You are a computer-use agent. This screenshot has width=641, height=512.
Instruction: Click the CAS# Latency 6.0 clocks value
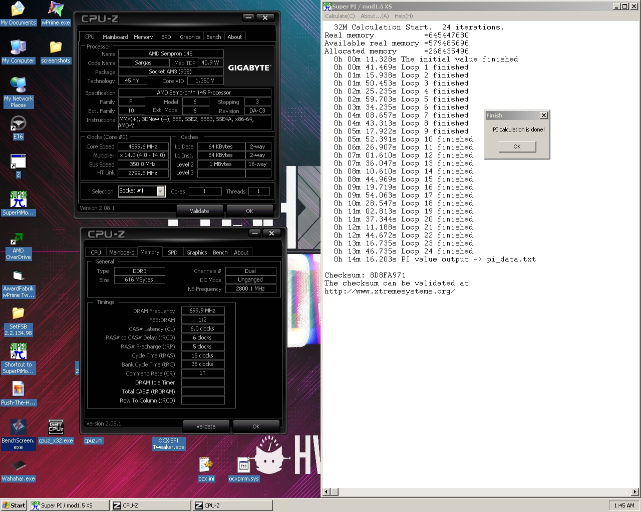point(202,328)
